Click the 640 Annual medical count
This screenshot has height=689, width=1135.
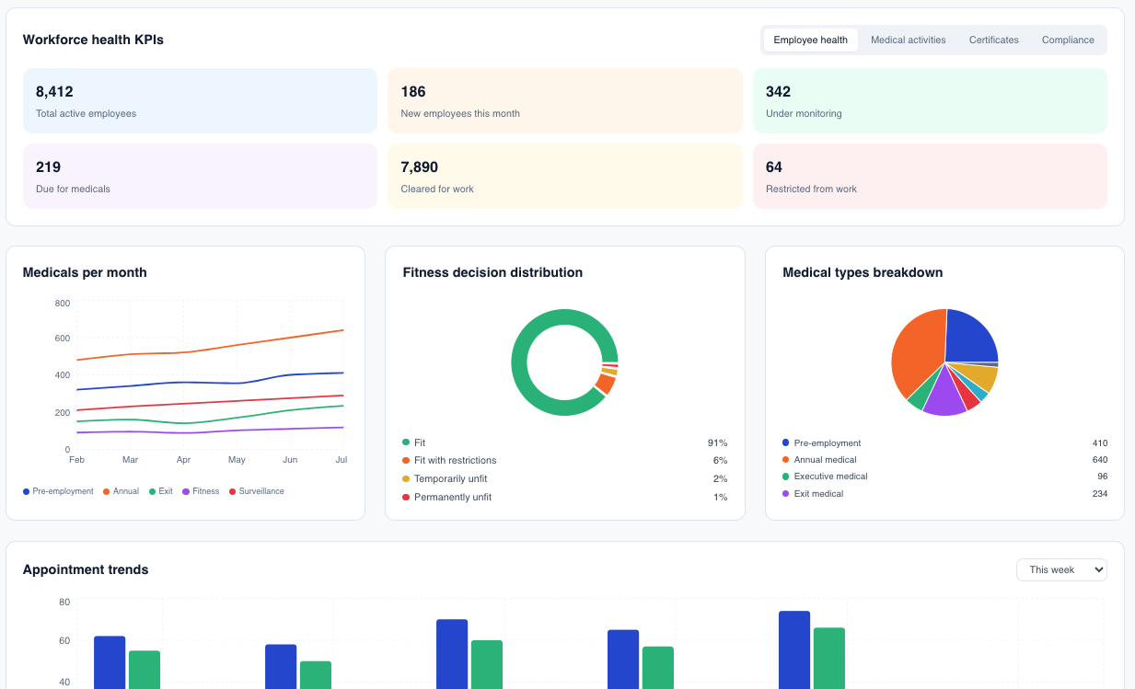[x=1099, y=459]
